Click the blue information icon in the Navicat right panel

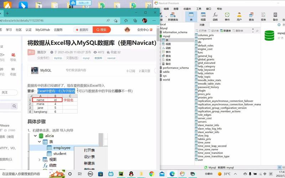279,25
